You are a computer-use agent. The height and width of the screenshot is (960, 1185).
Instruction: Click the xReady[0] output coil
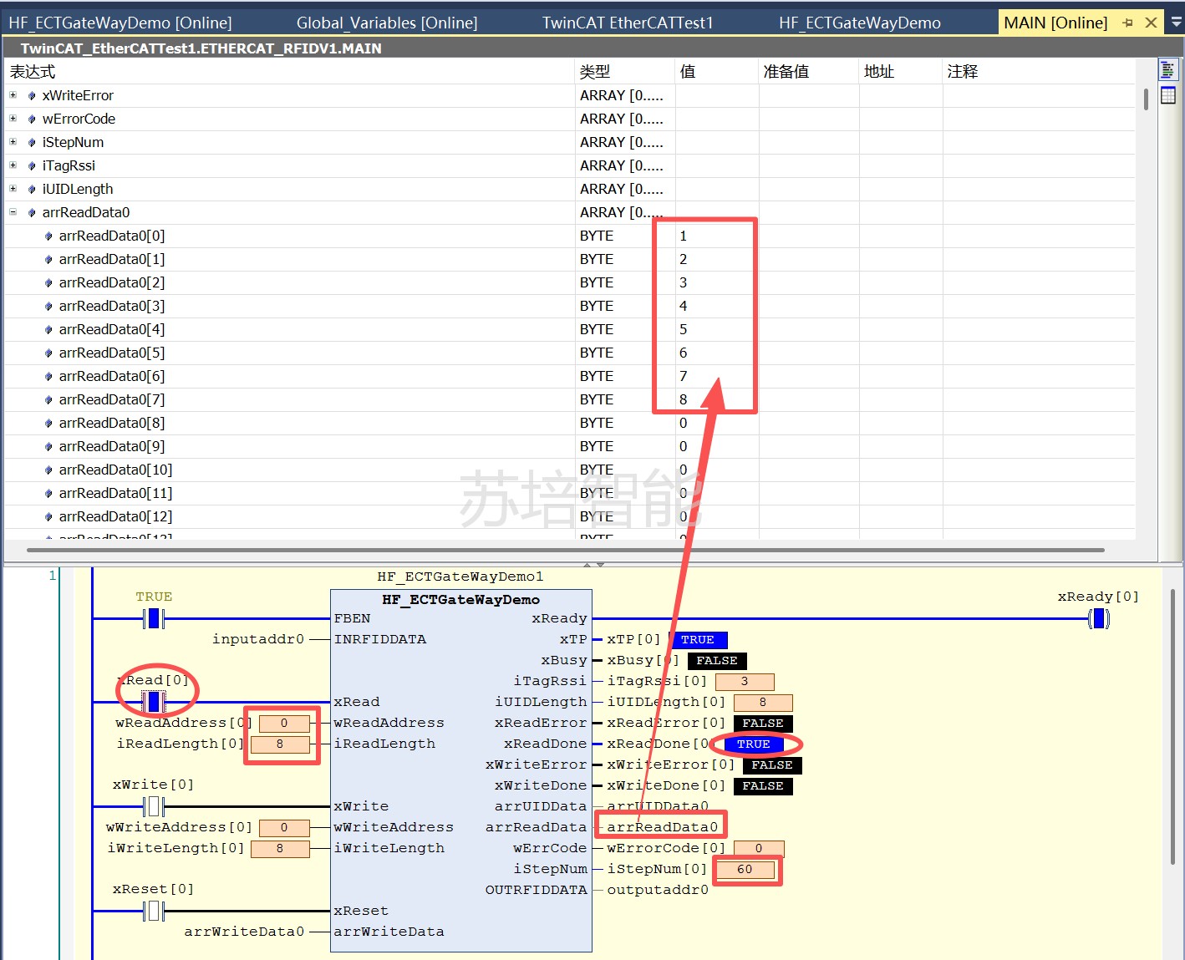1098,618
